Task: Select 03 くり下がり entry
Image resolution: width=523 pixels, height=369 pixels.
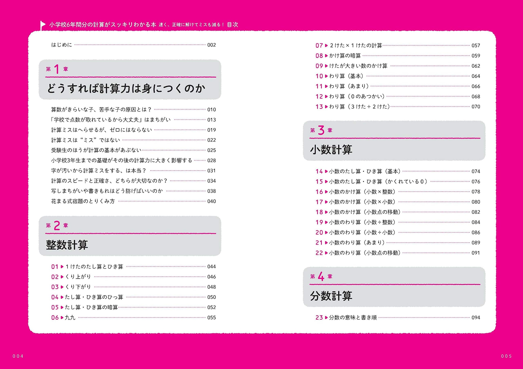Action: point(133,287)
